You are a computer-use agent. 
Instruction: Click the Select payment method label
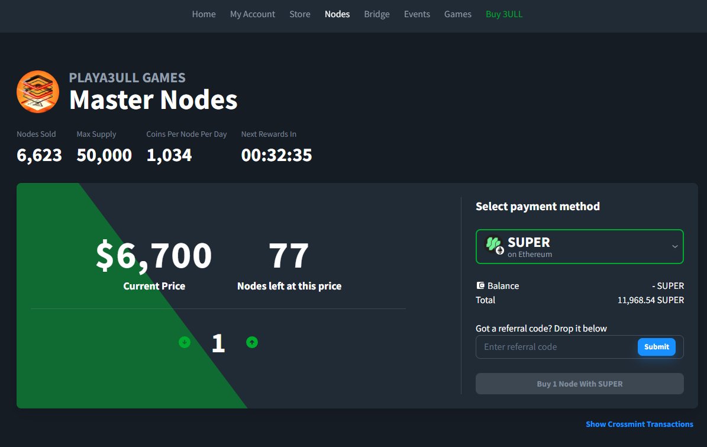(537, 206)
